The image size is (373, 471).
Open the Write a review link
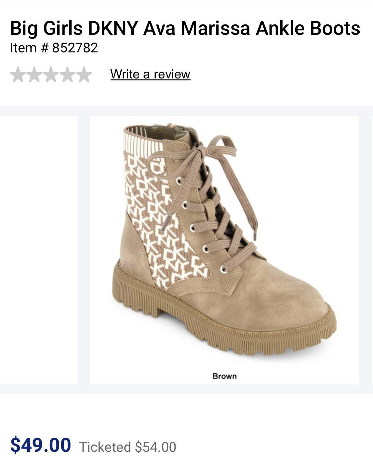pos(150,74)
